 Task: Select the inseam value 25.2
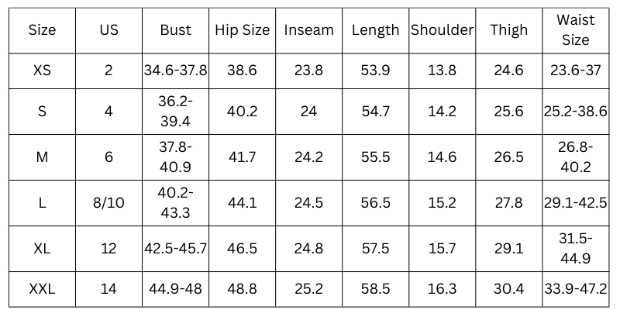coord(308,290)
